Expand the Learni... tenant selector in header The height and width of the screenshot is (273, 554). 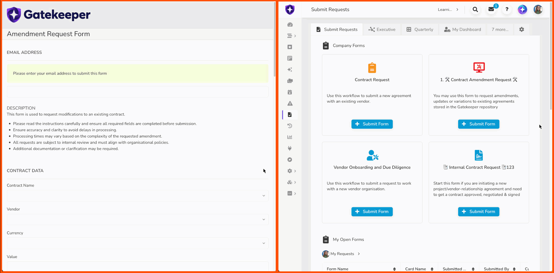(x=448, y=10)
